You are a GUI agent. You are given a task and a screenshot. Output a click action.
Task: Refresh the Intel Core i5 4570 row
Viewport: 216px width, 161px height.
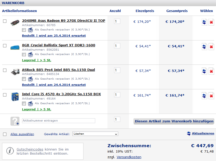pos(204,96)
